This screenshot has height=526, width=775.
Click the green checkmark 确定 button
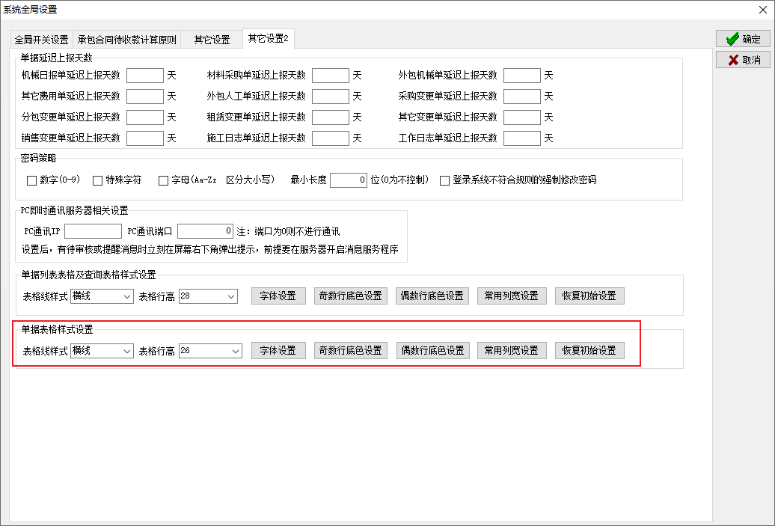(x=743, y=39)
